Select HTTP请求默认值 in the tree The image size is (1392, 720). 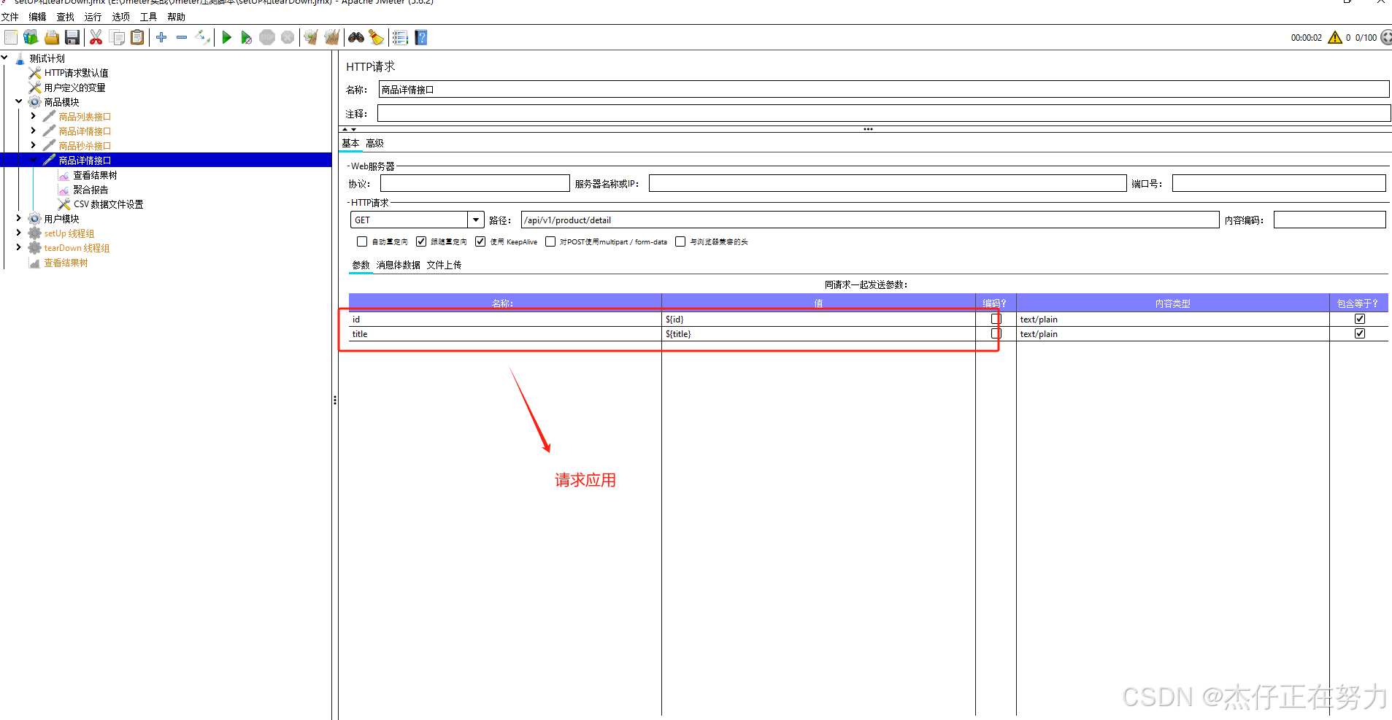[x=76, y=73]
